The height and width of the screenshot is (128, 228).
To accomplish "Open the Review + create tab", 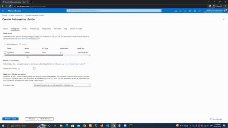I will (x=76, y=29).
